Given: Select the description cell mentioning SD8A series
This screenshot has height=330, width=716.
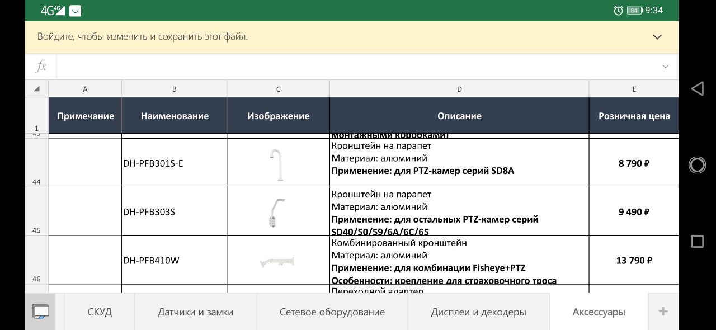Looking at the screenshot, I should [459, 163].
